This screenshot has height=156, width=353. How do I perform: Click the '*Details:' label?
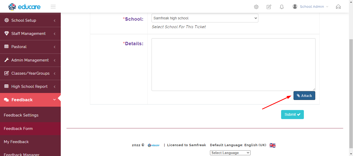133,44
